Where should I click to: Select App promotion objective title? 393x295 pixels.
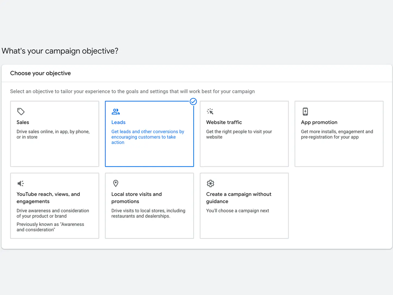(x=319, y=122)
